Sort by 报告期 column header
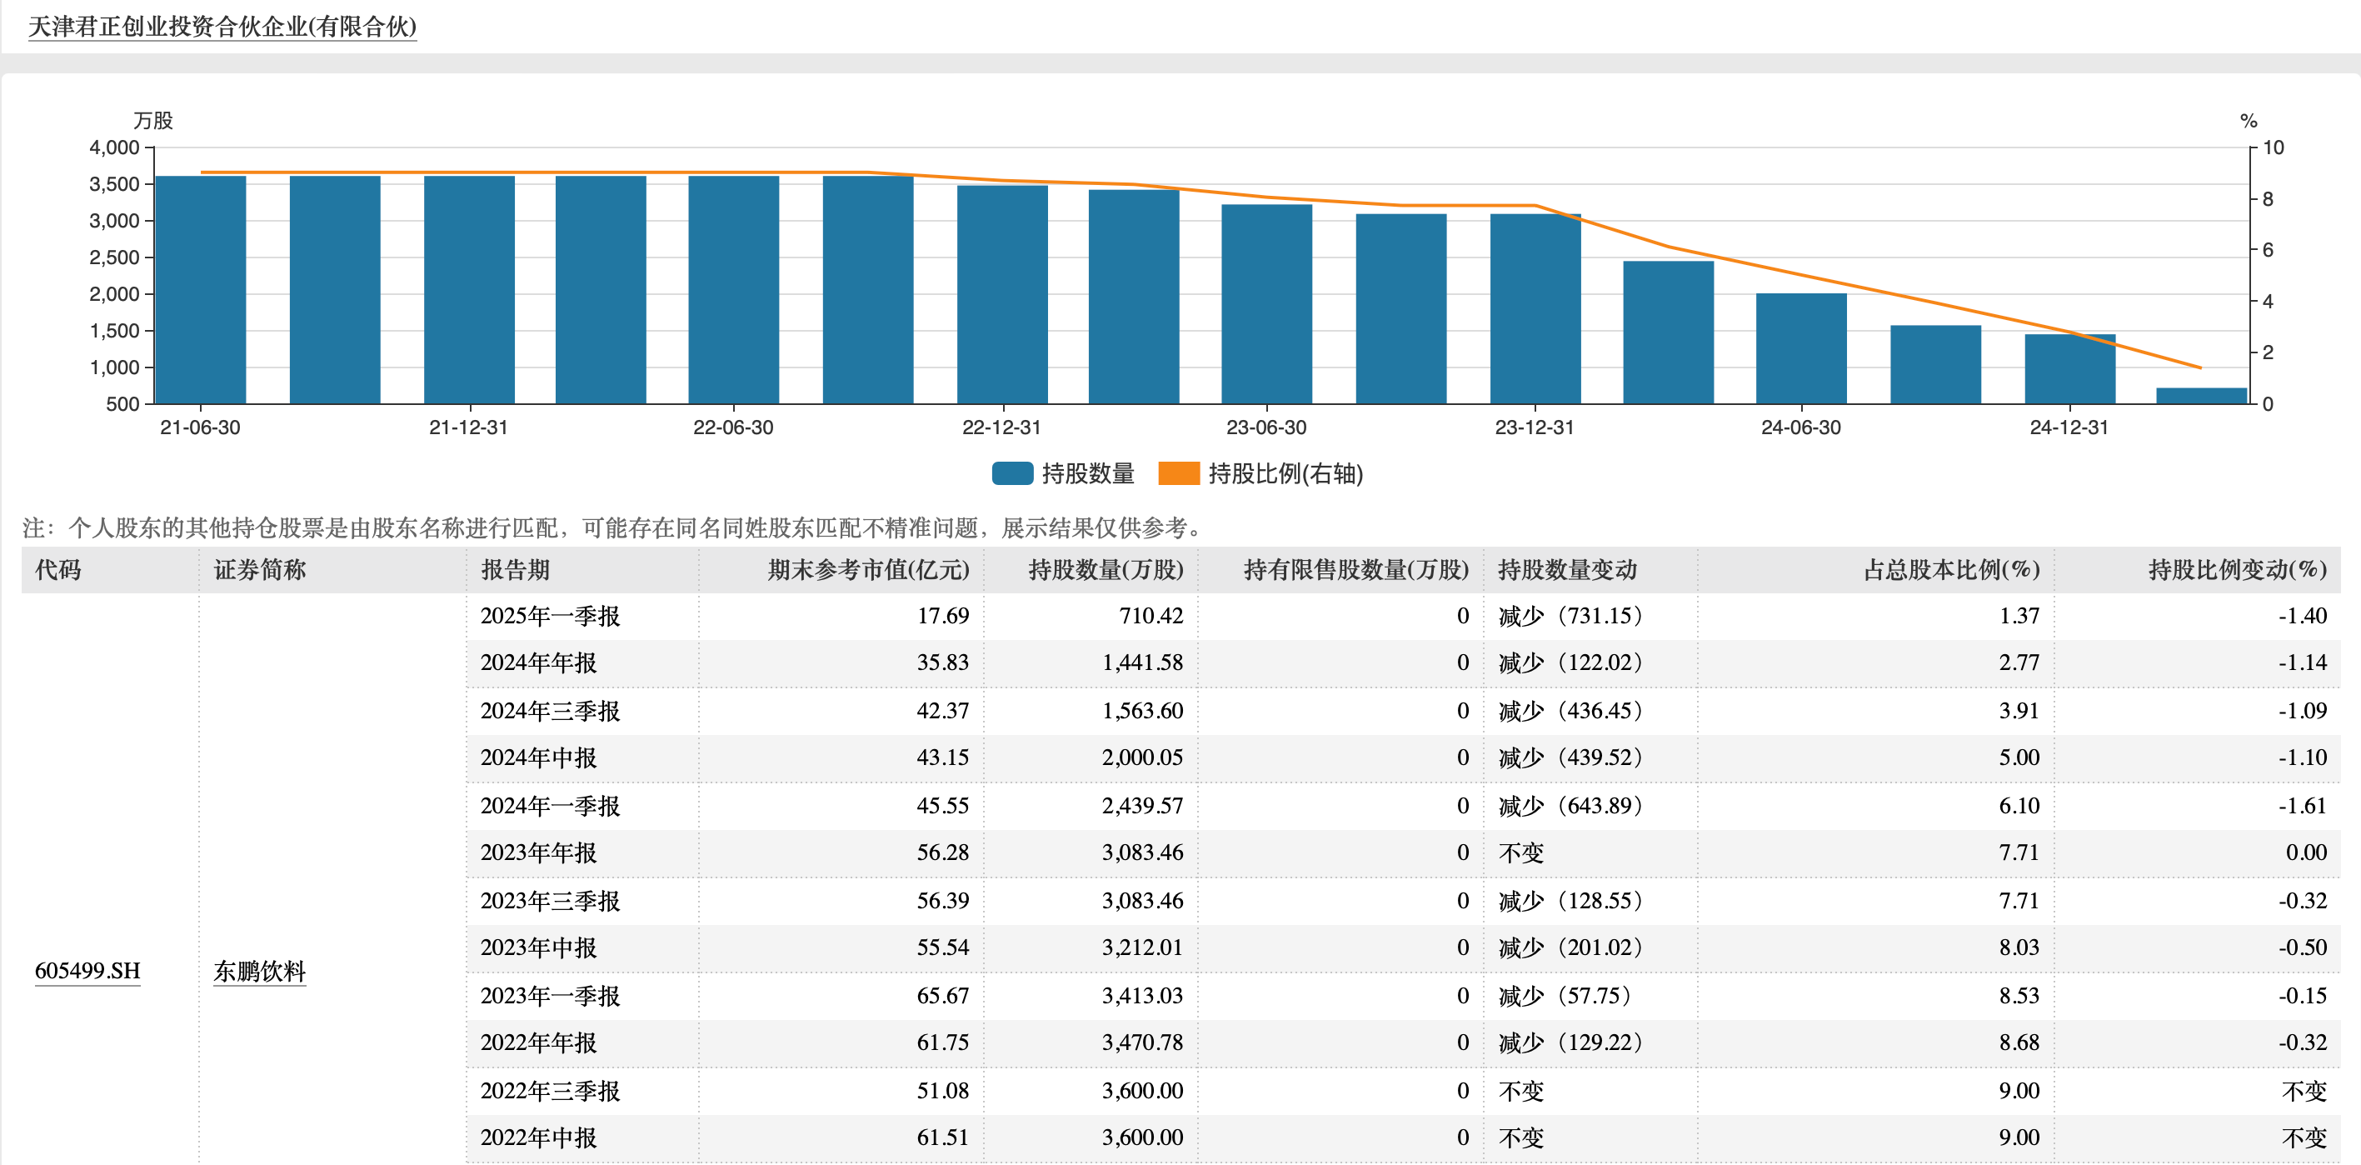 [515, 570]
